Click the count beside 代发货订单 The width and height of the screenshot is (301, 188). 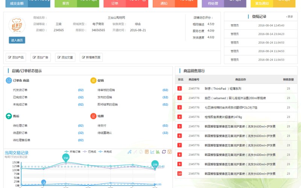click(81, 90)
